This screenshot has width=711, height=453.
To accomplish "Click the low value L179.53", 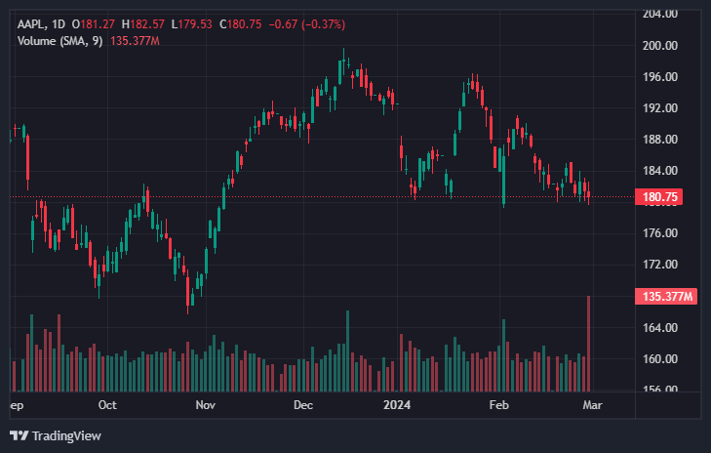I will (191, 24).
